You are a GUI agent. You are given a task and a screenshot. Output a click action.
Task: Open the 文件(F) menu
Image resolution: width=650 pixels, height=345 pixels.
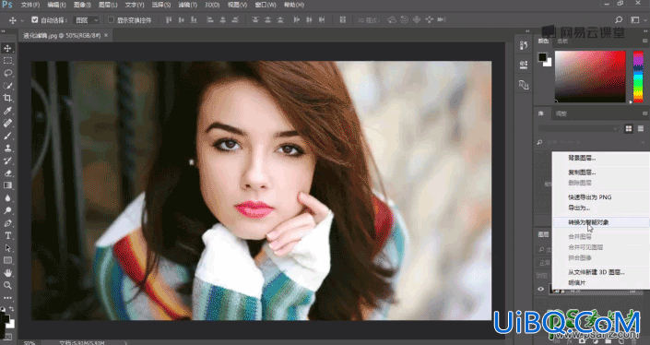click(x=30, y=5)
